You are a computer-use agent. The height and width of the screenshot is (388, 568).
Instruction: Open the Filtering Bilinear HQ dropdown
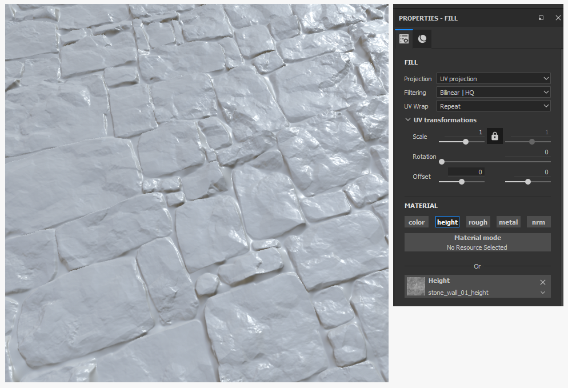tap(493, 93)
